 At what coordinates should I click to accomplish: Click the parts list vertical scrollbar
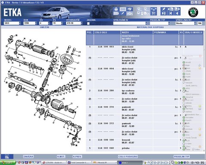click(x=204, y=91)
